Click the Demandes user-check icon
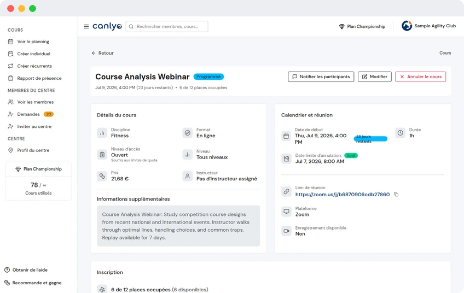The width and height of the screenshot is (464, 293). pos(10,114)
